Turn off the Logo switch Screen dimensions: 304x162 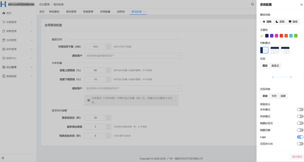[x=300, y=137]
